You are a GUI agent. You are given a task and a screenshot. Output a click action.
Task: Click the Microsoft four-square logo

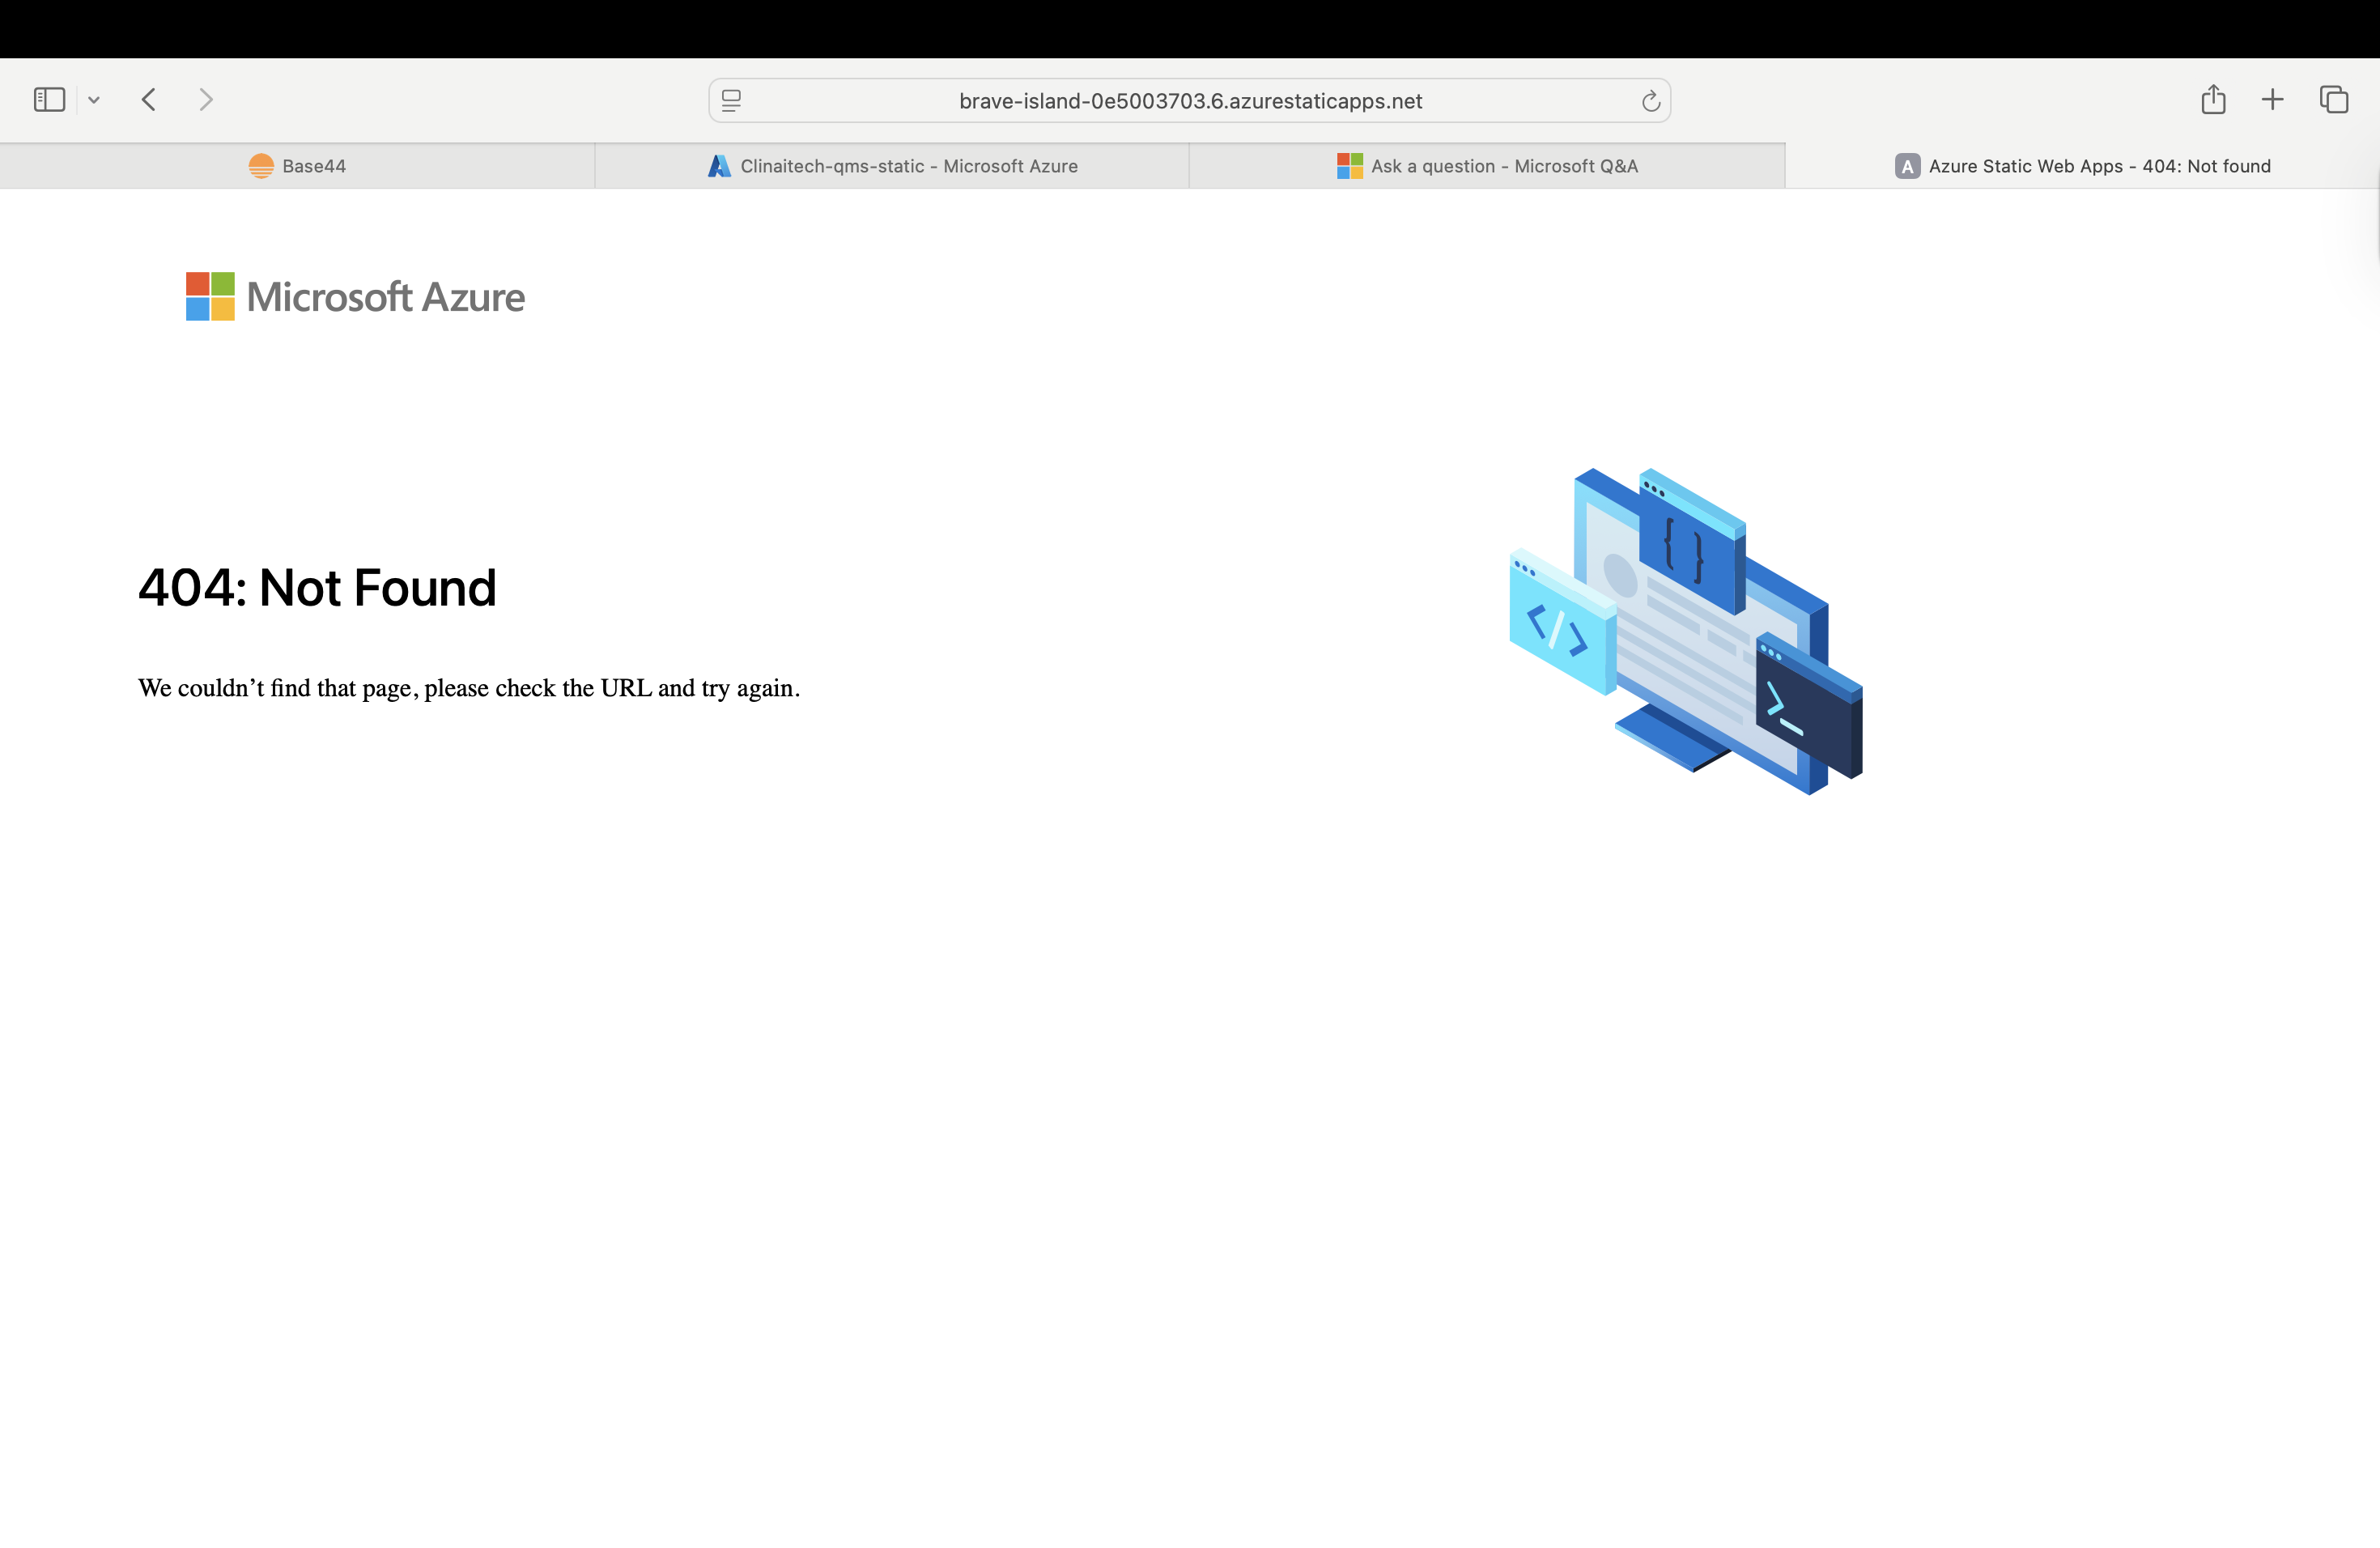(x=210, y=297)
